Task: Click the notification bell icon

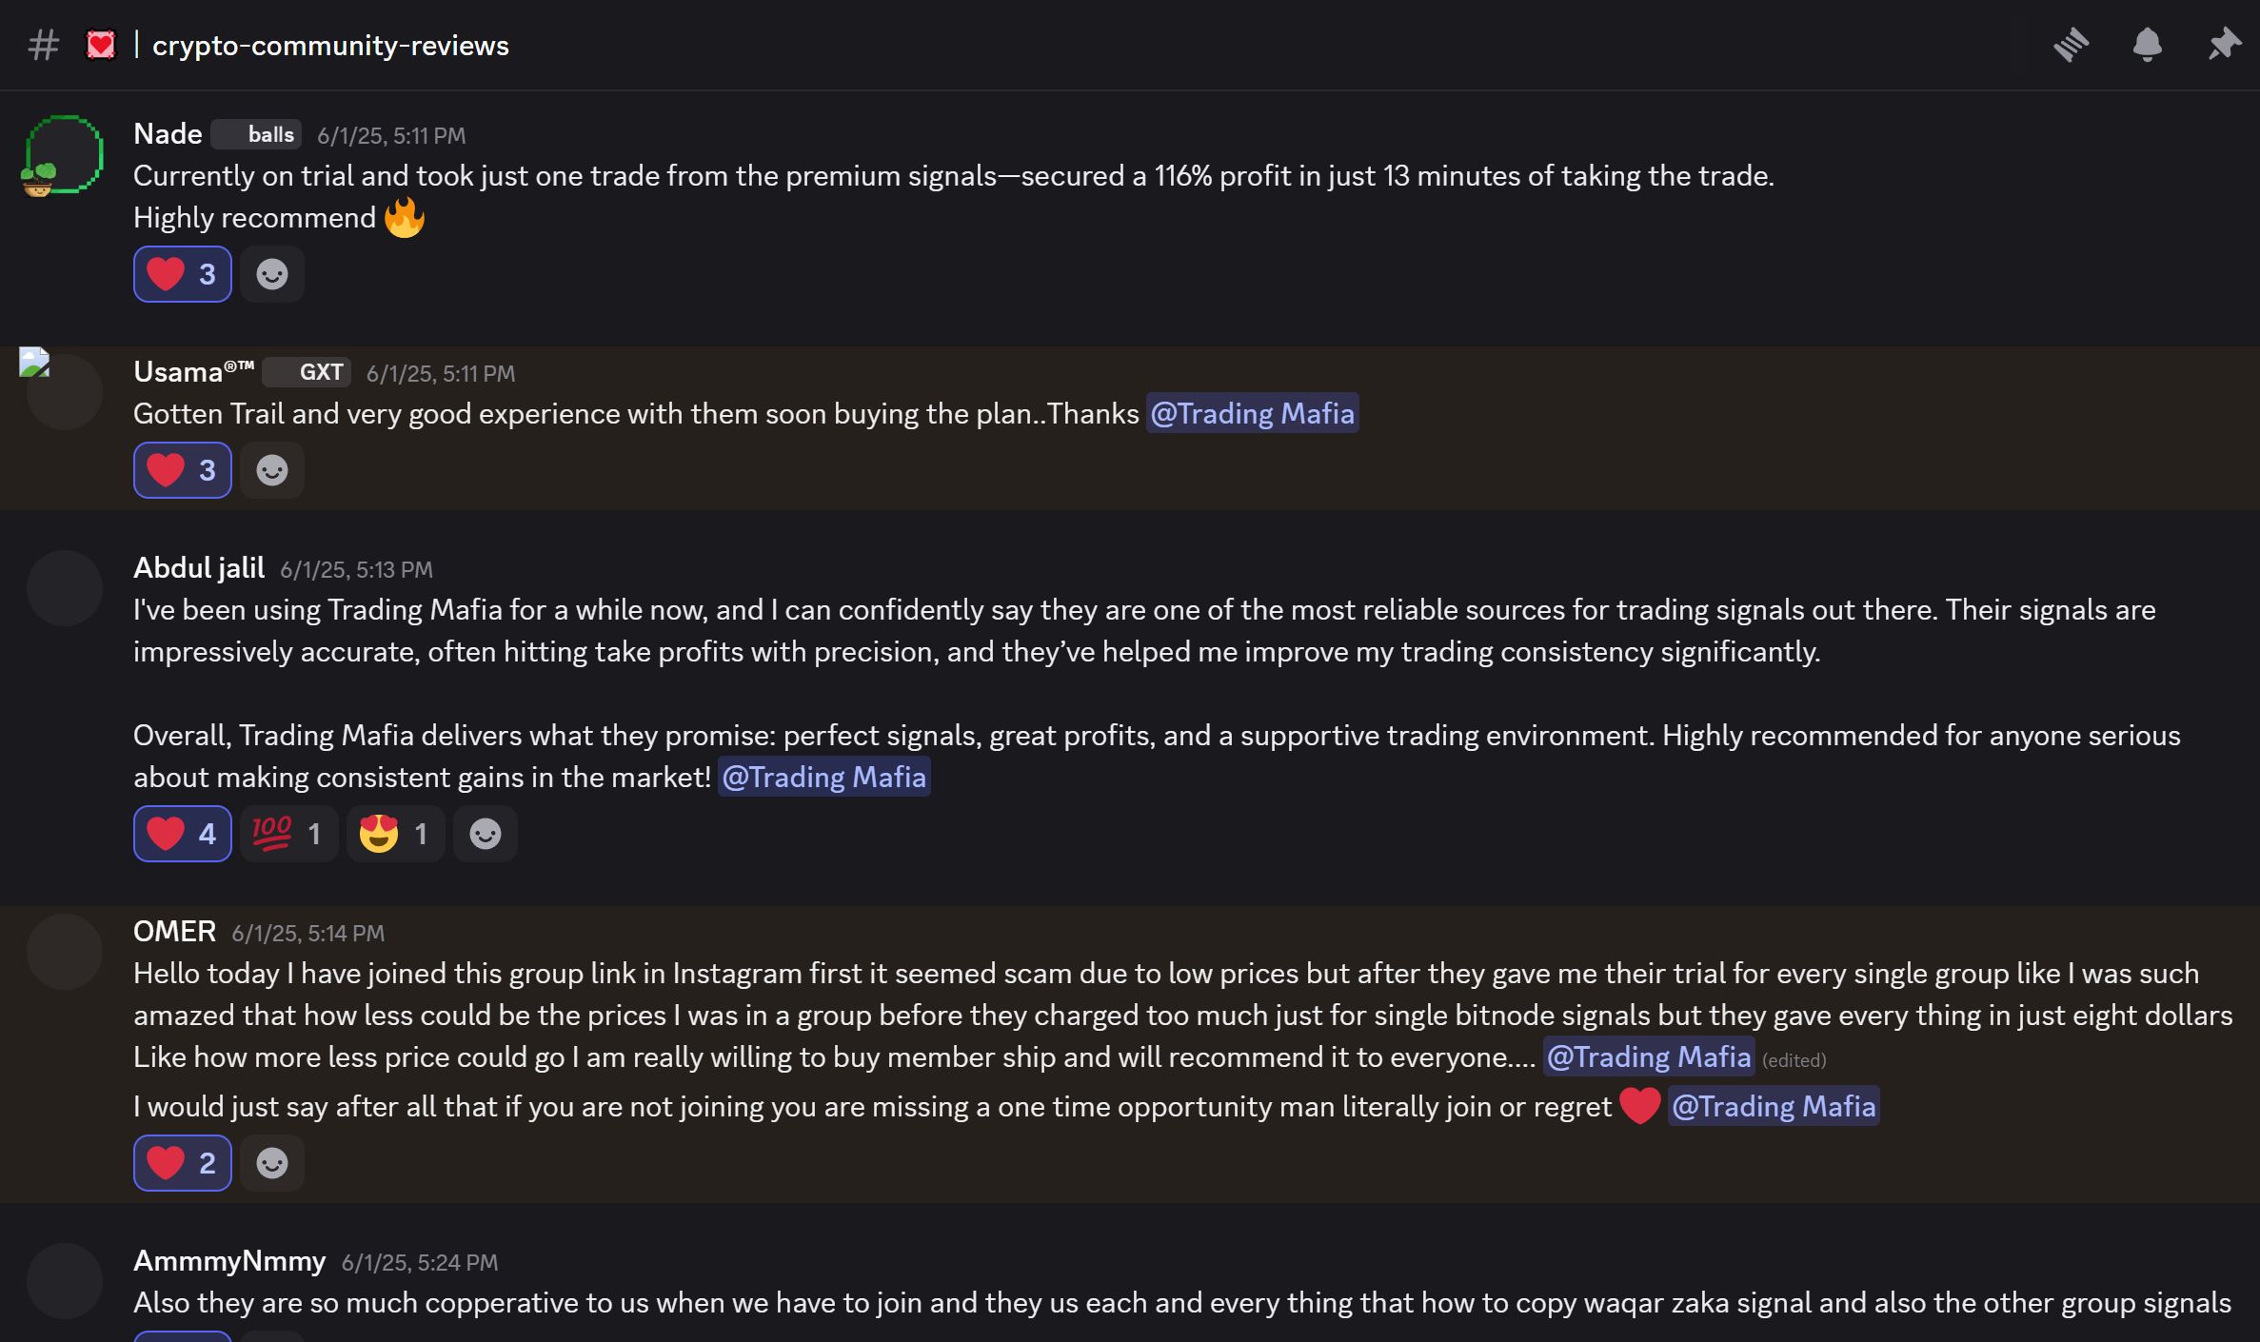Action: [x=2147, y=45]
